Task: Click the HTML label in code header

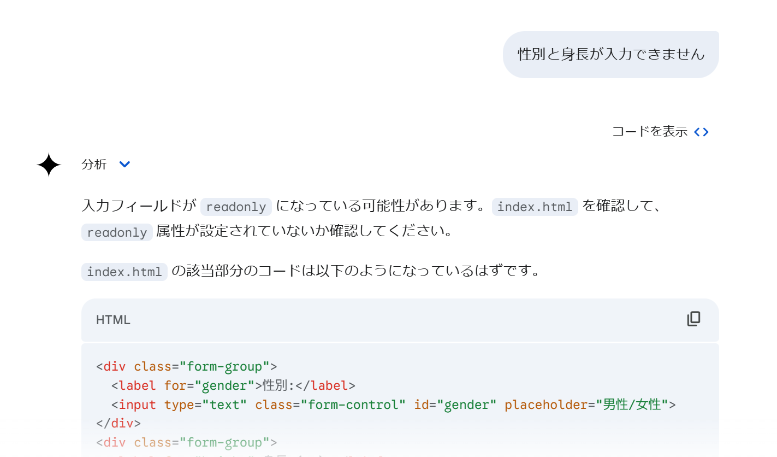Action: click(113, 320)
